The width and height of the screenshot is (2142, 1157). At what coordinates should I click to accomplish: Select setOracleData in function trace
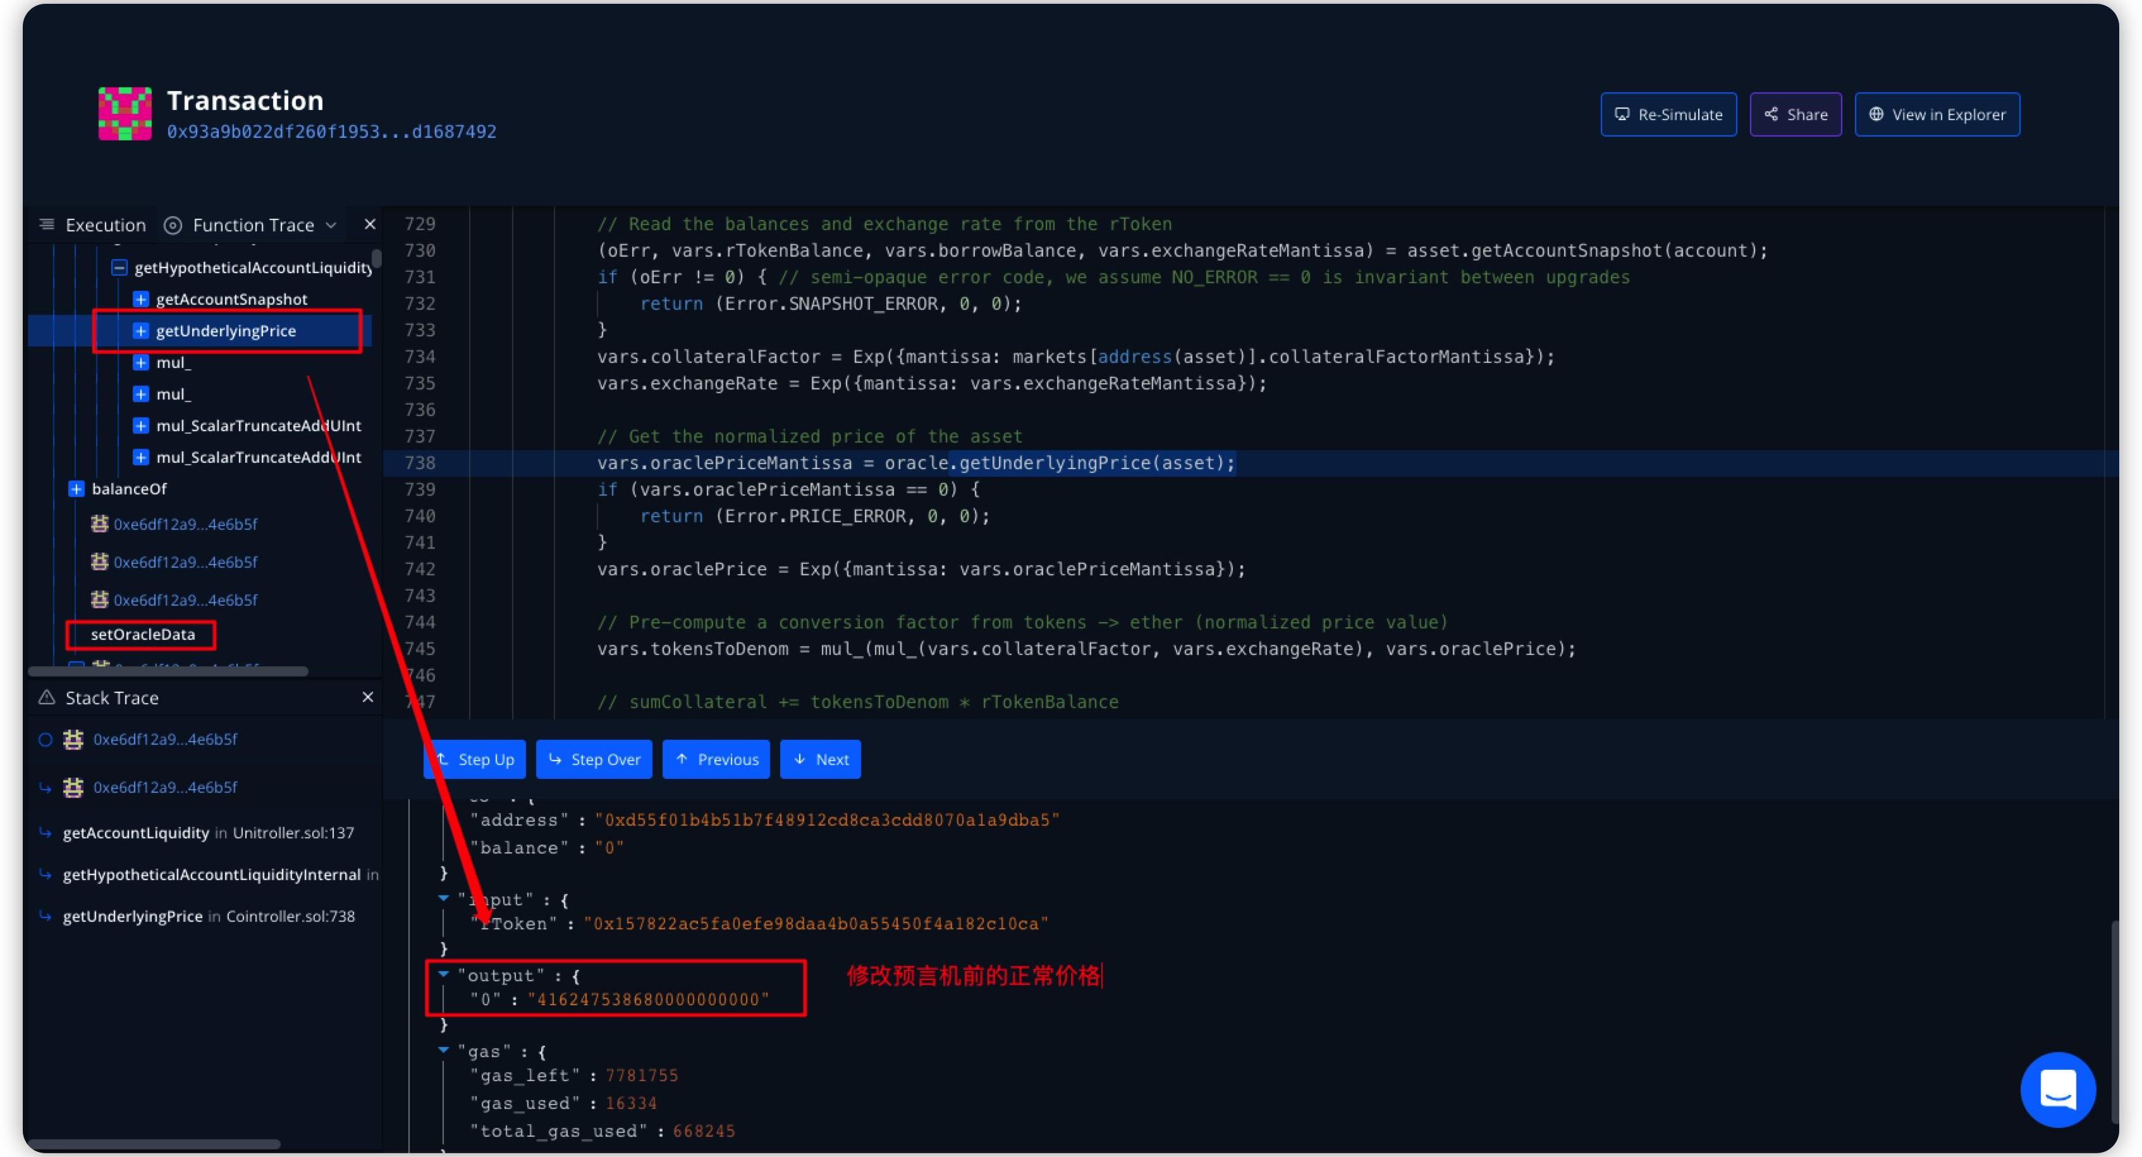pyautogui.click(x=142, y=635)
